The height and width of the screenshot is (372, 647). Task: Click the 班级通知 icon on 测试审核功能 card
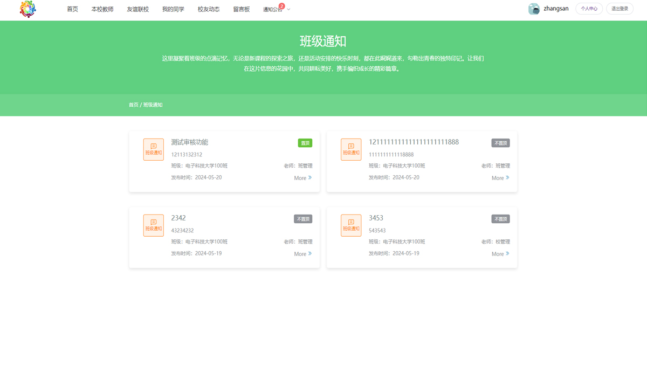tap(154, 149)
